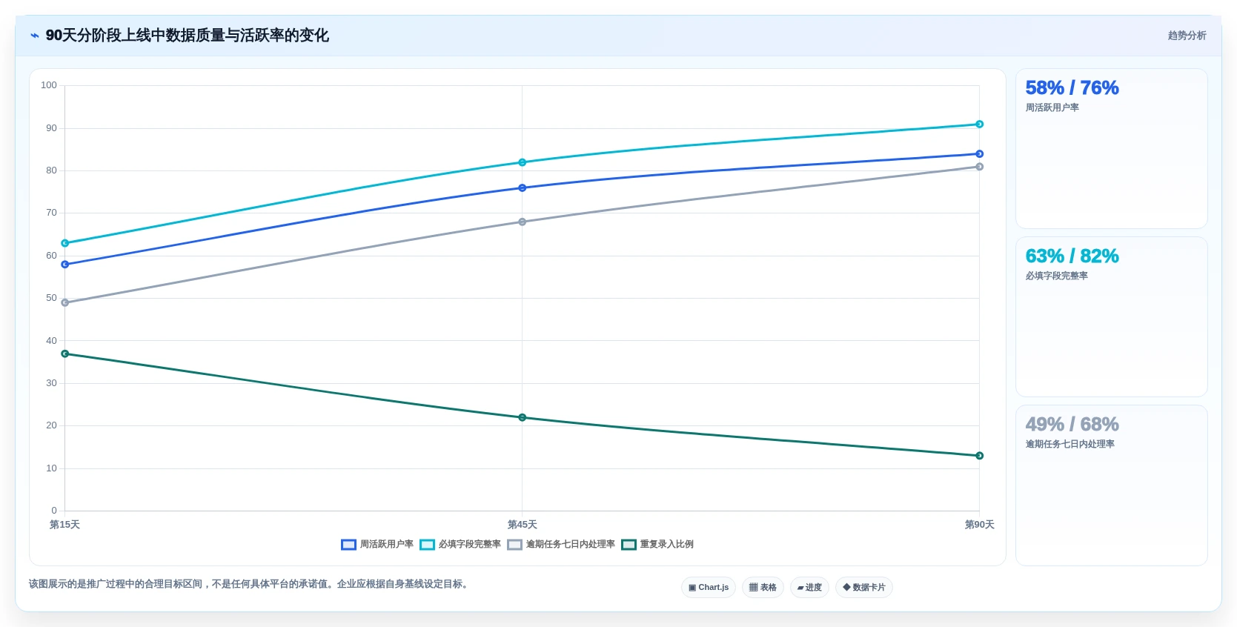The image size is (1237, 627).
Task: Select the 必填字段完整率 point at 第90天
Action: coord(980,125)
